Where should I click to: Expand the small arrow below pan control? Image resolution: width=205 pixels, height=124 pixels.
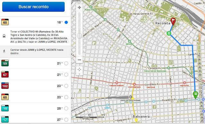[79, 74]
